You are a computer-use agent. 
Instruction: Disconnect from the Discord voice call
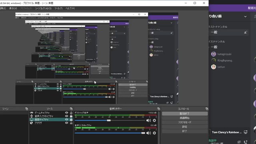pyautogui.click(x=246, y=142)
